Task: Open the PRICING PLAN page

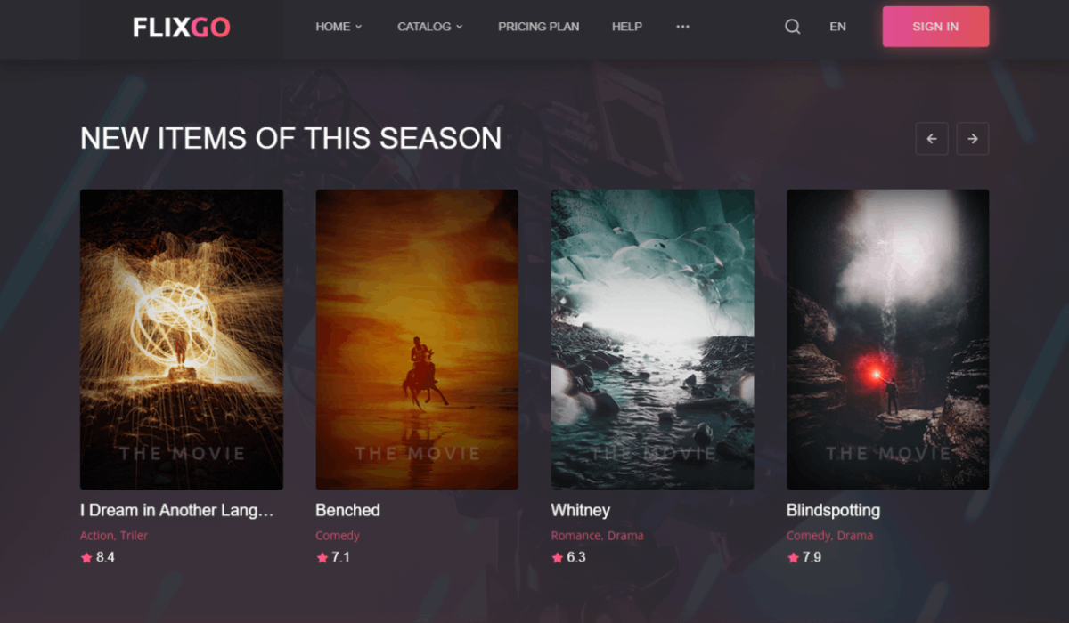Action: (538, 27)
